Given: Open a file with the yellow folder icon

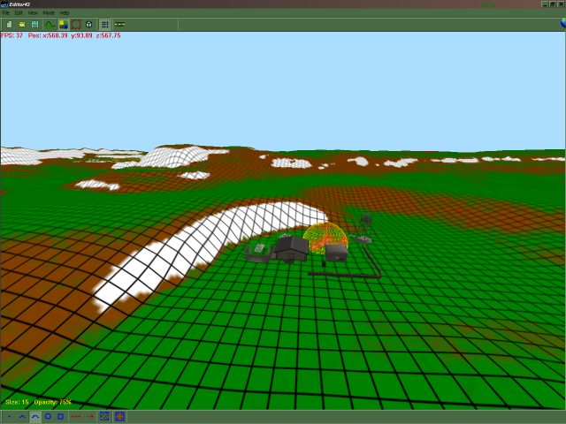Looking at the screenshot, I should [x=22, y=25].
